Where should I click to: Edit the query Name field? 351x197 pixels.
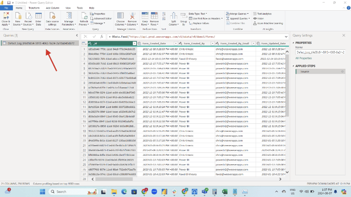tap(320, 52)
